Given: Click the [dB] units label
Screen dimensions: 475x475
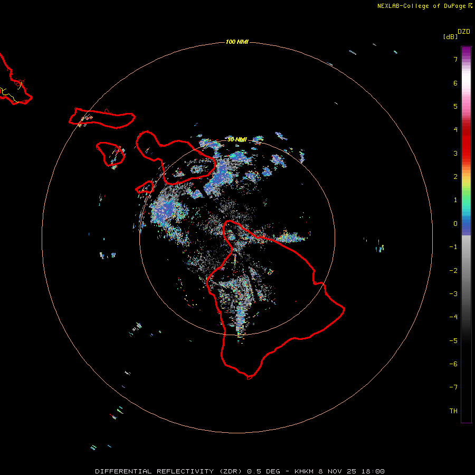Looking at the screenshot, I should pos(450,36).
